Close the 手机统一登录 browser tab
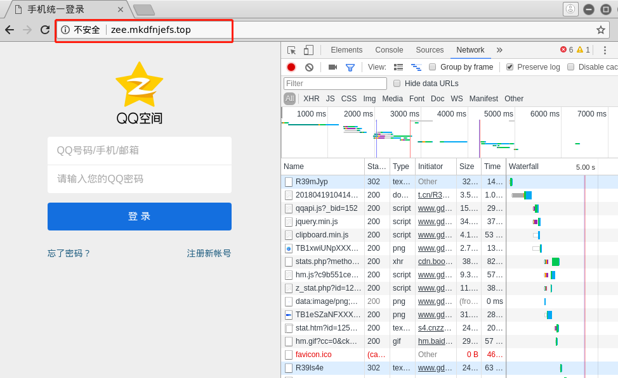 [x=121, y=10]
